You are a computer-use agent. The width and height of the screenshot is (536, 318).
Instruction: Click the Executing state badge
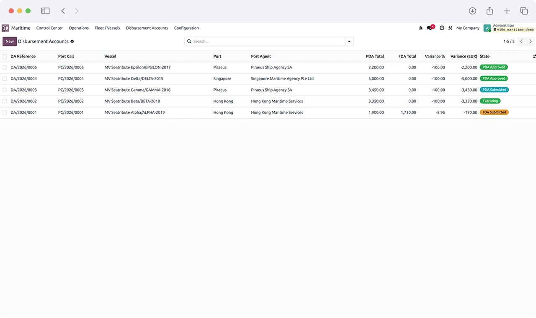coord(490,101)
